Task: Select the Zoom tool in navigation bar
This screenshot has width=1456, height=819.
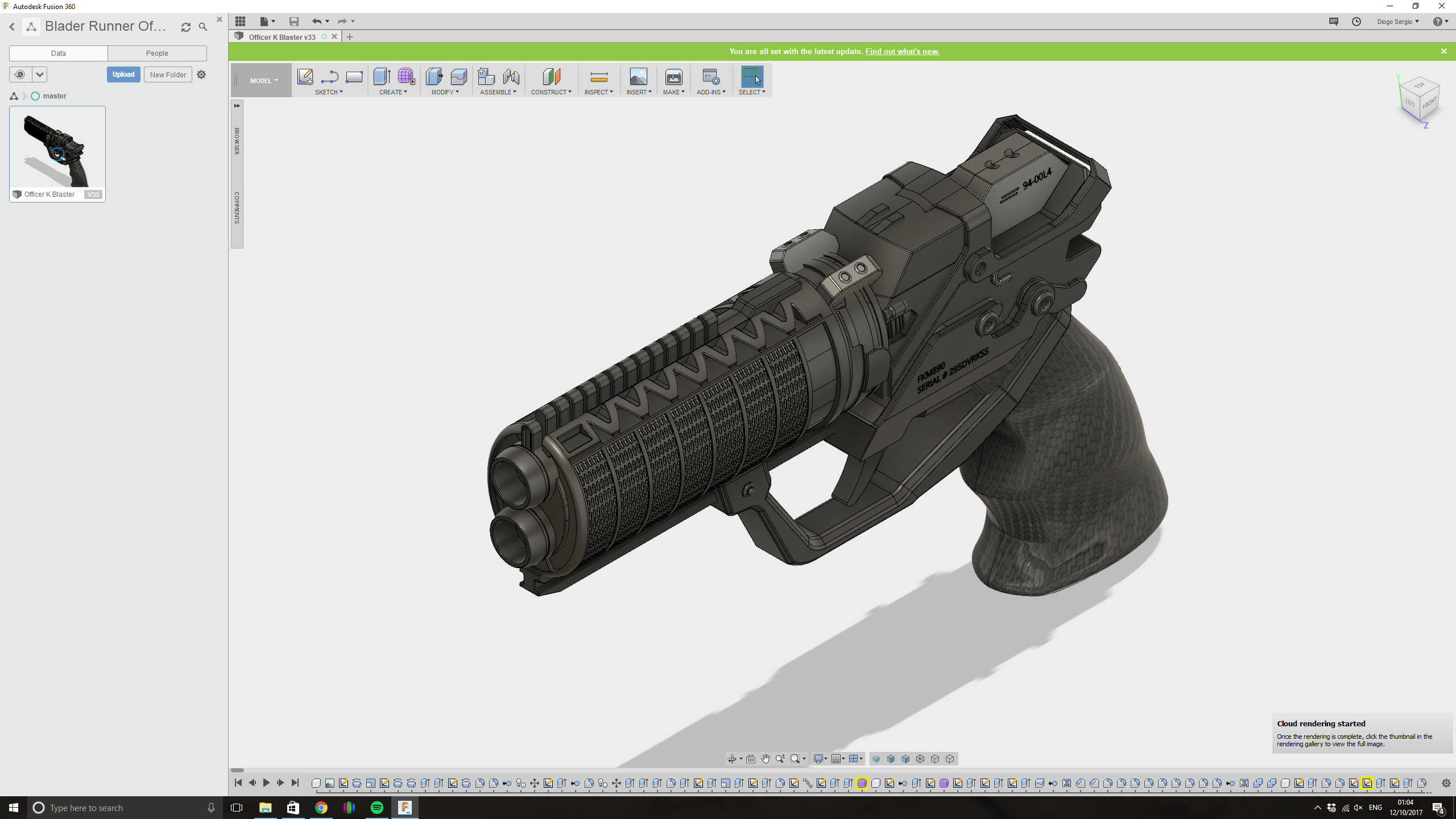Action: pos(780,759)
